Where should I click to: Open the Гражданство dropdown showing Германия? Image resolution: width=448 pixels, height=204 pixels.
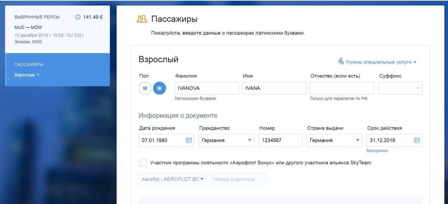point(227,140)
